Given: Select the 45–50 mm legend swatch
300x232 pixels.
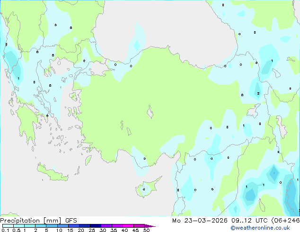Looking at the screenshot, I should (x=139, y=226).
